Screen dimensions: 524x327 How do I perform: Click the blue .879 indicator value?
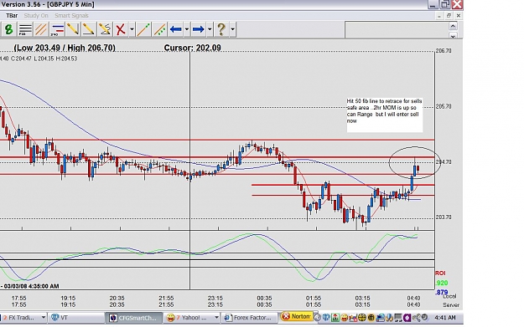pos(442,293)
